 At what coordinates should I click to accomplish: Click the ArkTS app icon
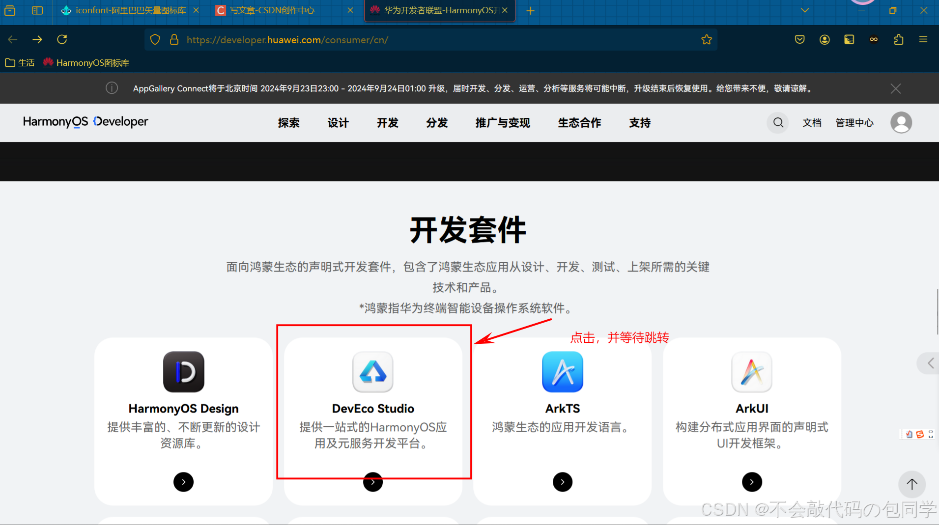coord(563,372)
